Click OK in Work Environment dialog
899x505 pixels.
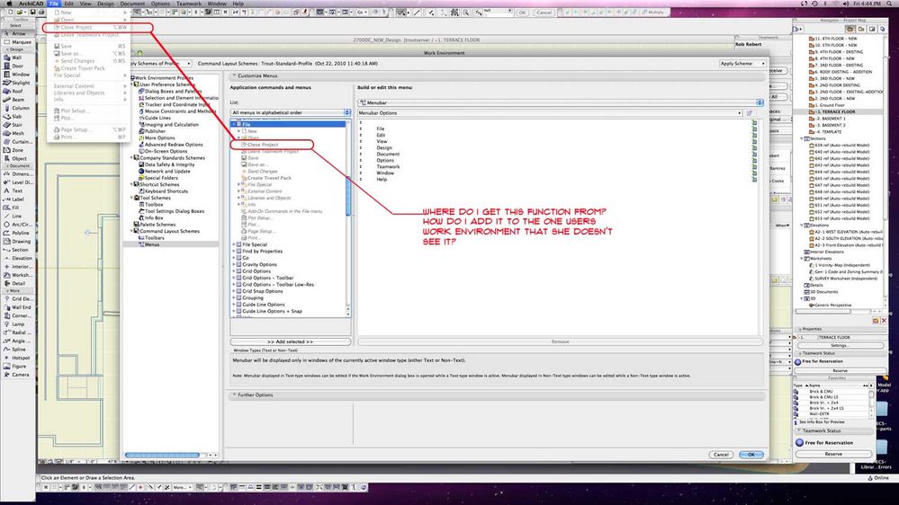tap(751, 455)
